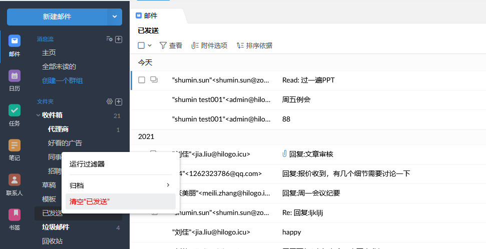Open the 模板 folder

click(49, 199)
